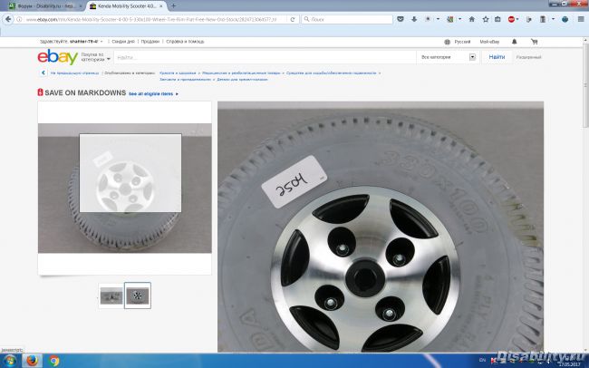Close the Kenda Mobility Scooter tab
Viewport: 589px width, 368px height.
[161, 6]
